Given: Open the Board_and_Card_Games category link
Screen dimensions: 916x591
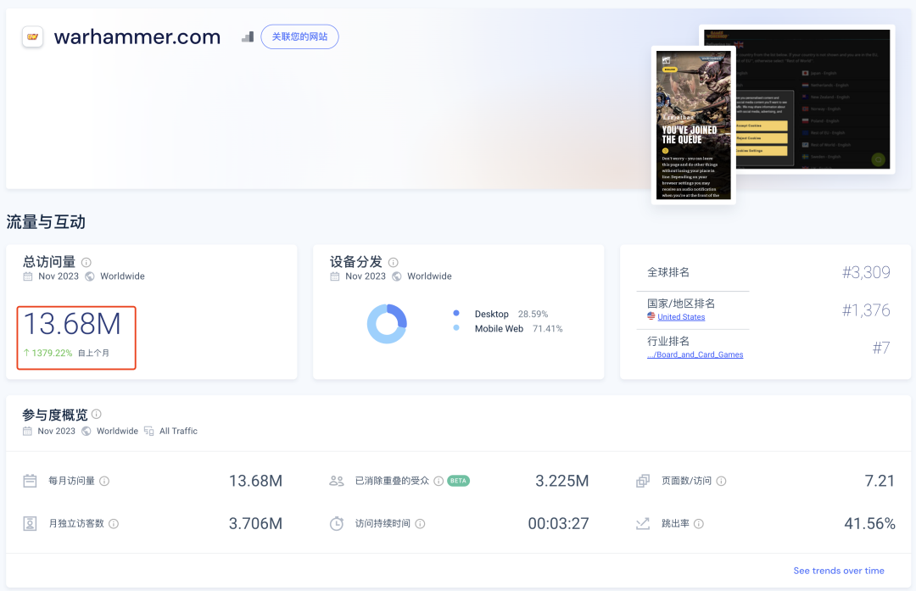Looking at the screenshot, I should pyautogui.click(x=695, y=354).
